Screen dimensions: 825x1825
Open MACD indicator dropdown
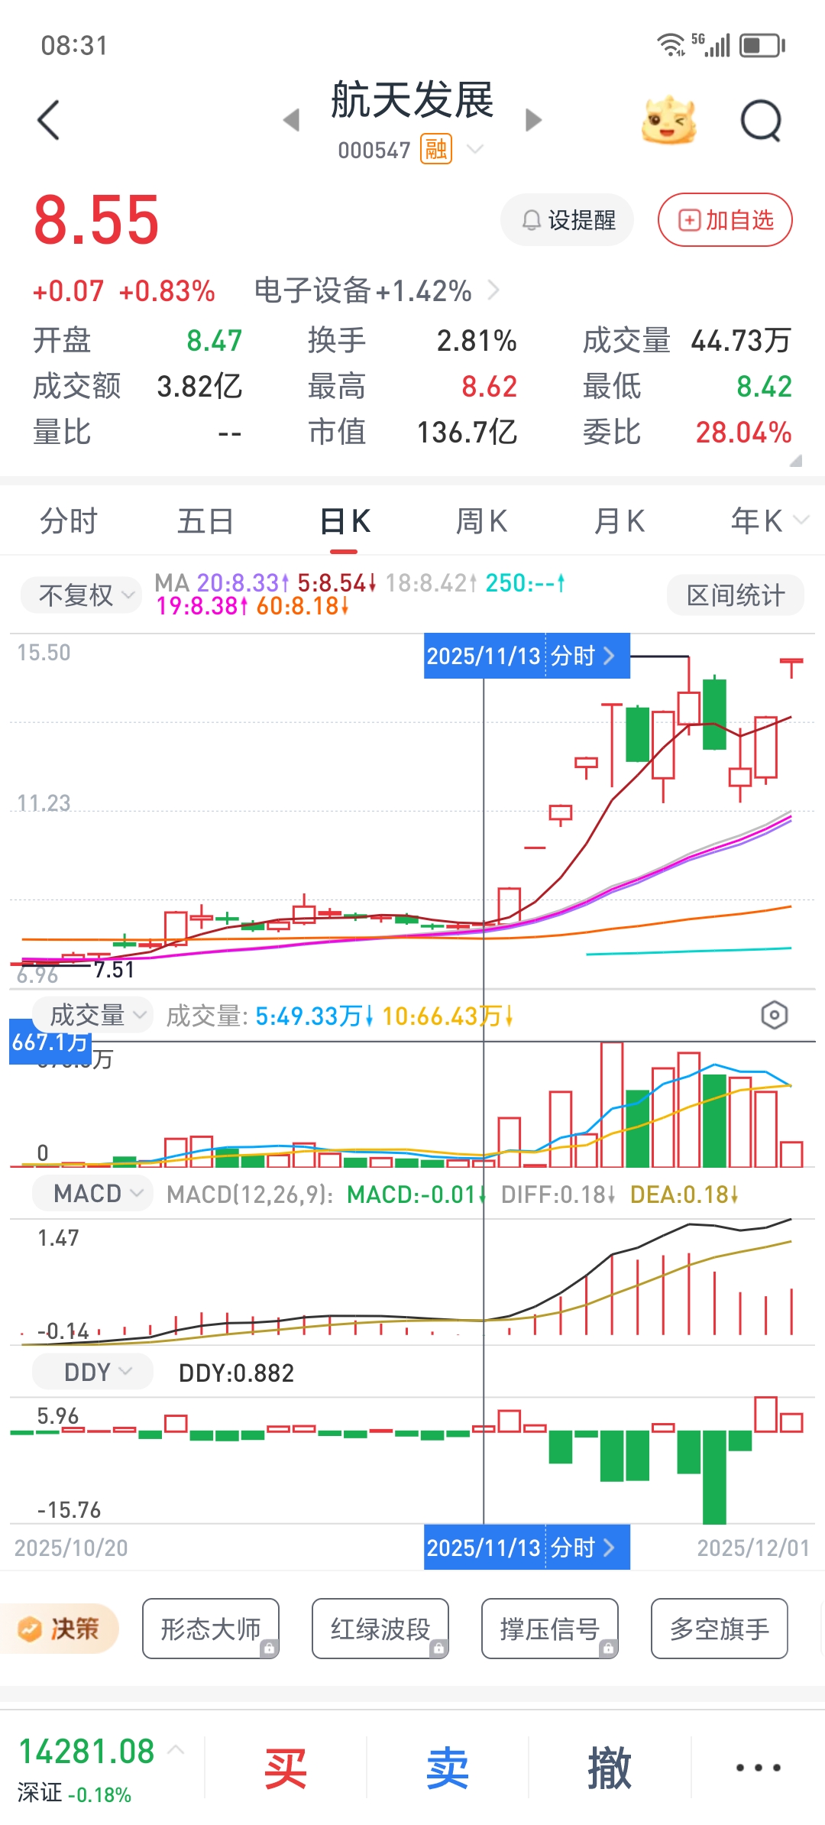[92, 1193]
